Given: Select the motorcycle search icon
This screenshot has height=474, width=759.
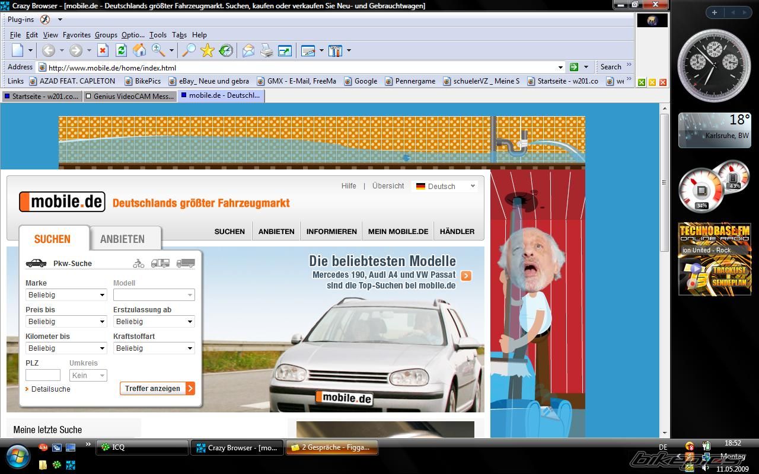Looking at the screenshot, I should [139, 263].
